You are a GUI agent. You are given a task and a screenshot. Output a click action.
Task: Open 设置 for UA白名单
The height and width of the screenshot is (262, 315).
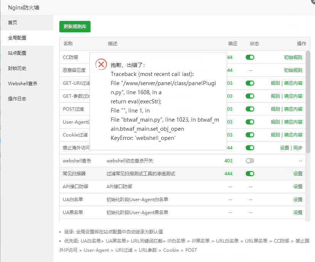[x=298, y=199]
